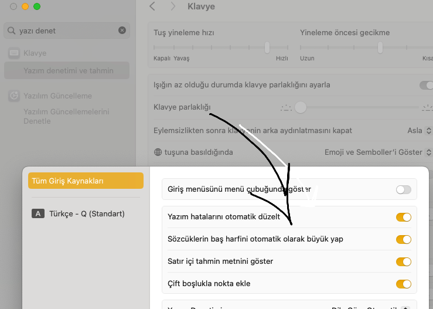
Task: Click the magnifying glass search icon
Action: [12, 30]
